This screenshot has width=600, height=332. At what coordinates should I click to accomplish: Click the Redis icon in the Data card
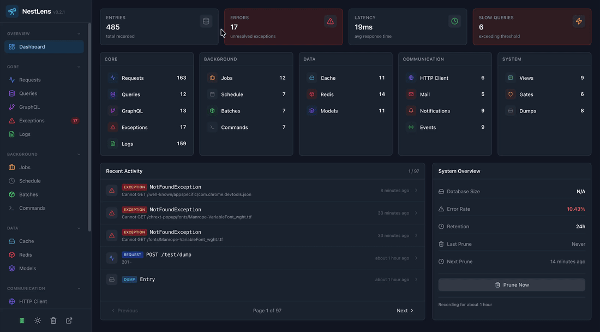click(x=310, y=94)
